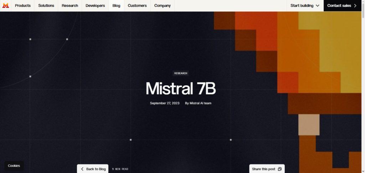This screenshot has height=173, width=365.
Task: Expand the Start building dropdown
Action: coord(305,6)
